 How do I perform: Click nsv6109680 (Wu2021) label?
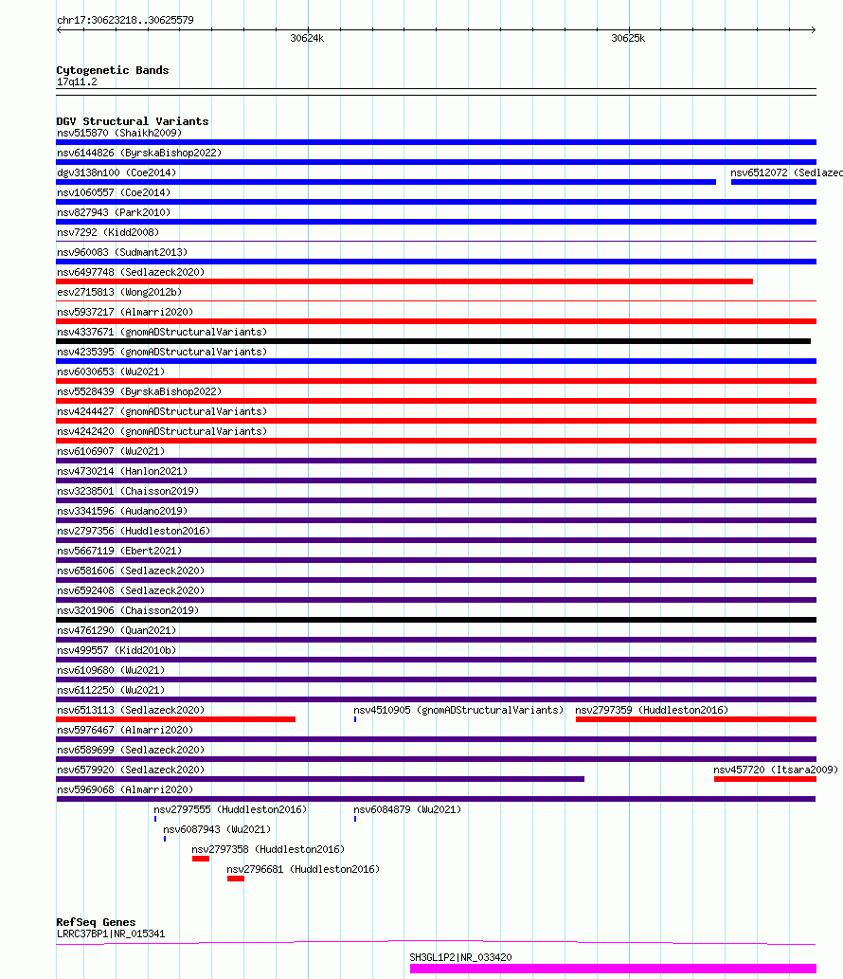(111, 673)
